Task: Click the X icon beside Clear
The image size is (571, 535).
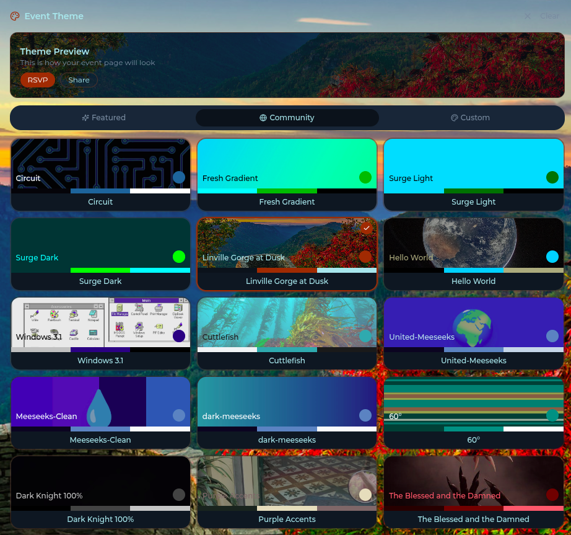Action: coord(528,16)
